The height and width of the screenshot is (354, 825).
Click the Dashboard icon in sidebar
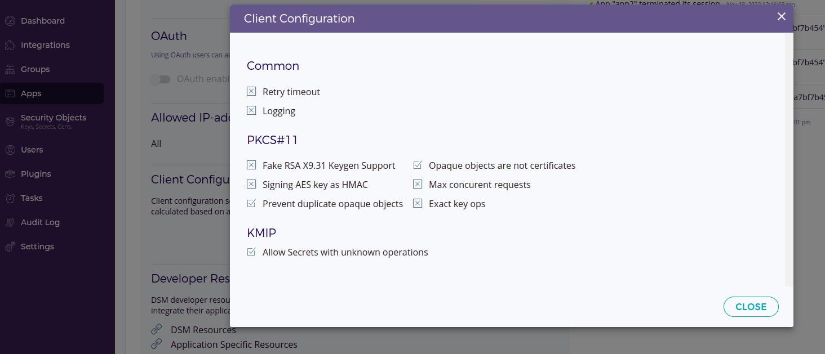(10, 21)
